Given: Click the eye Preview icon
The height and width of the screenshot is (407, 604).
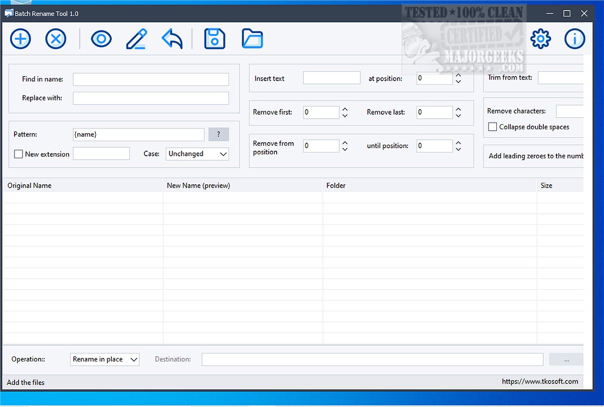Looking at the screenshot, I should tap(101, 39).
